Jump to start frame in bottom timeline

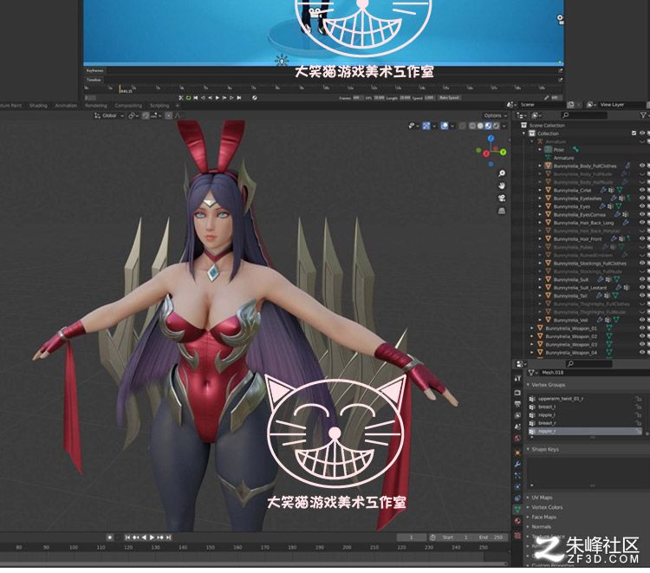127,537
